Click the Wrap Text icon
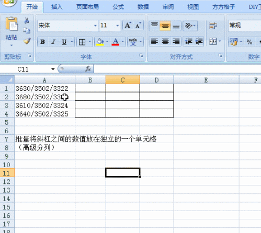The width and height of the screenshot is (261, 233). (x=213, y=26)
